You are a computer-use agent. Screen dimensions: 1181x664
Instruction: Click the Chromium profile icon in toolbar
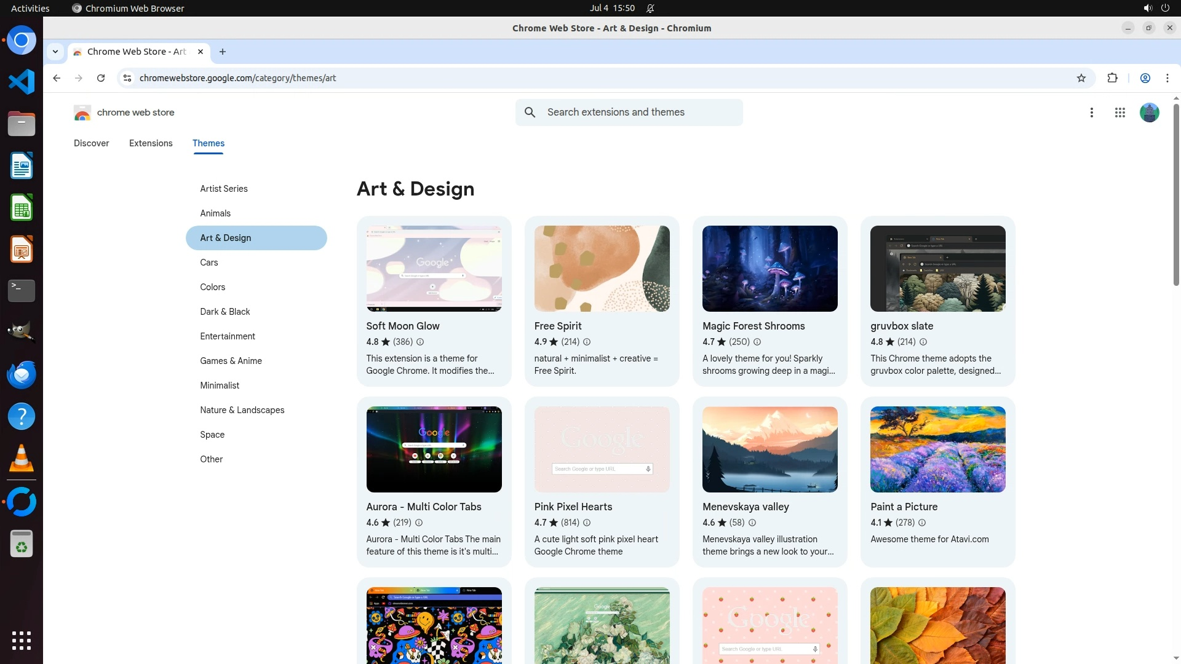1145,78
